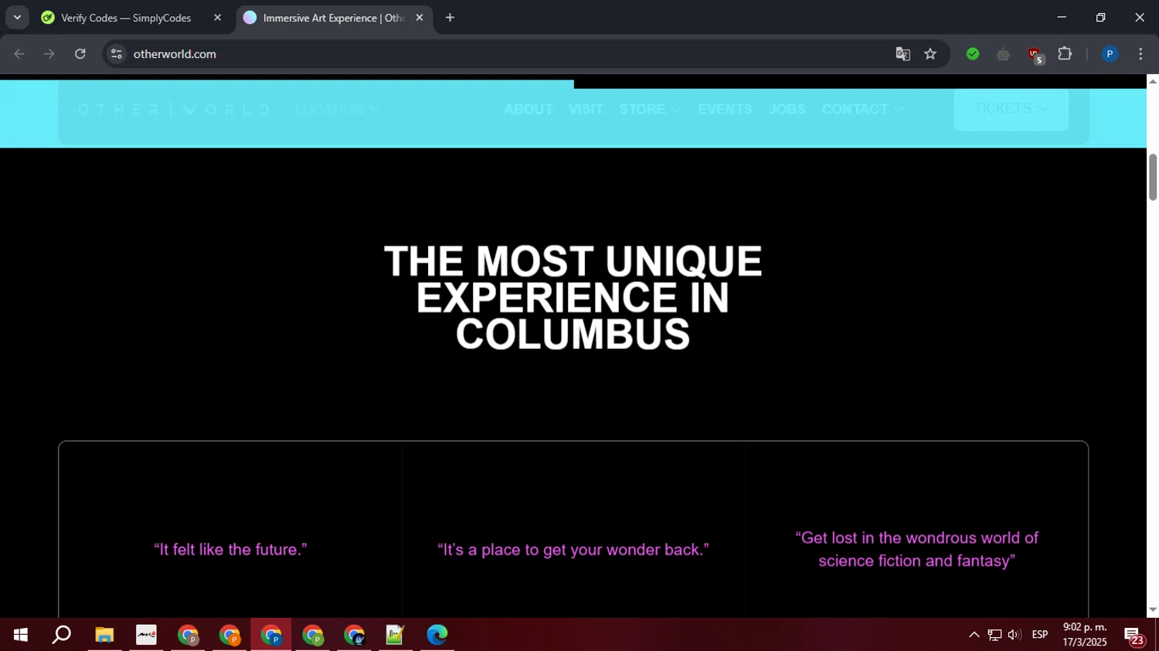
Task: Click the quote "It's a place to get your wonder back."
Action: pyautogui.click(x=573, y=550)
